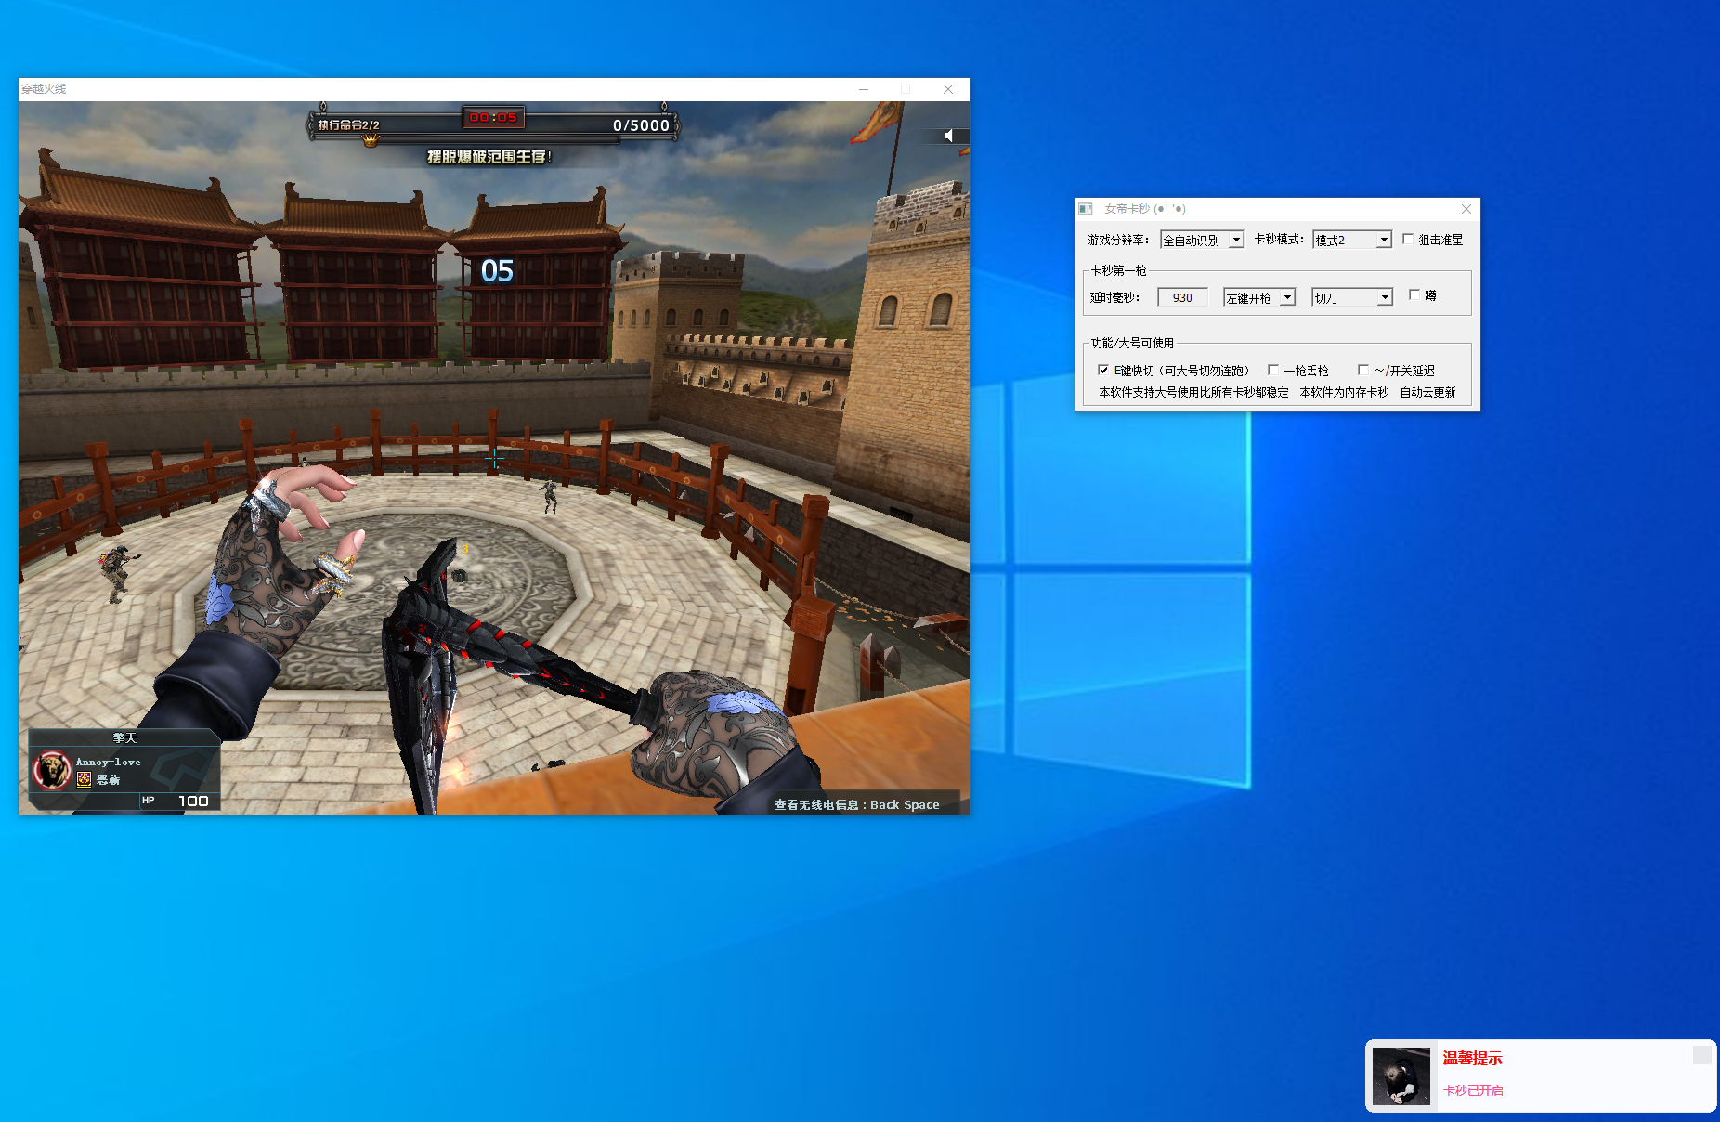1720x1122 pixels.
Task: Uncheck the E键快切 checkbox
Action: coord(1103,370)
